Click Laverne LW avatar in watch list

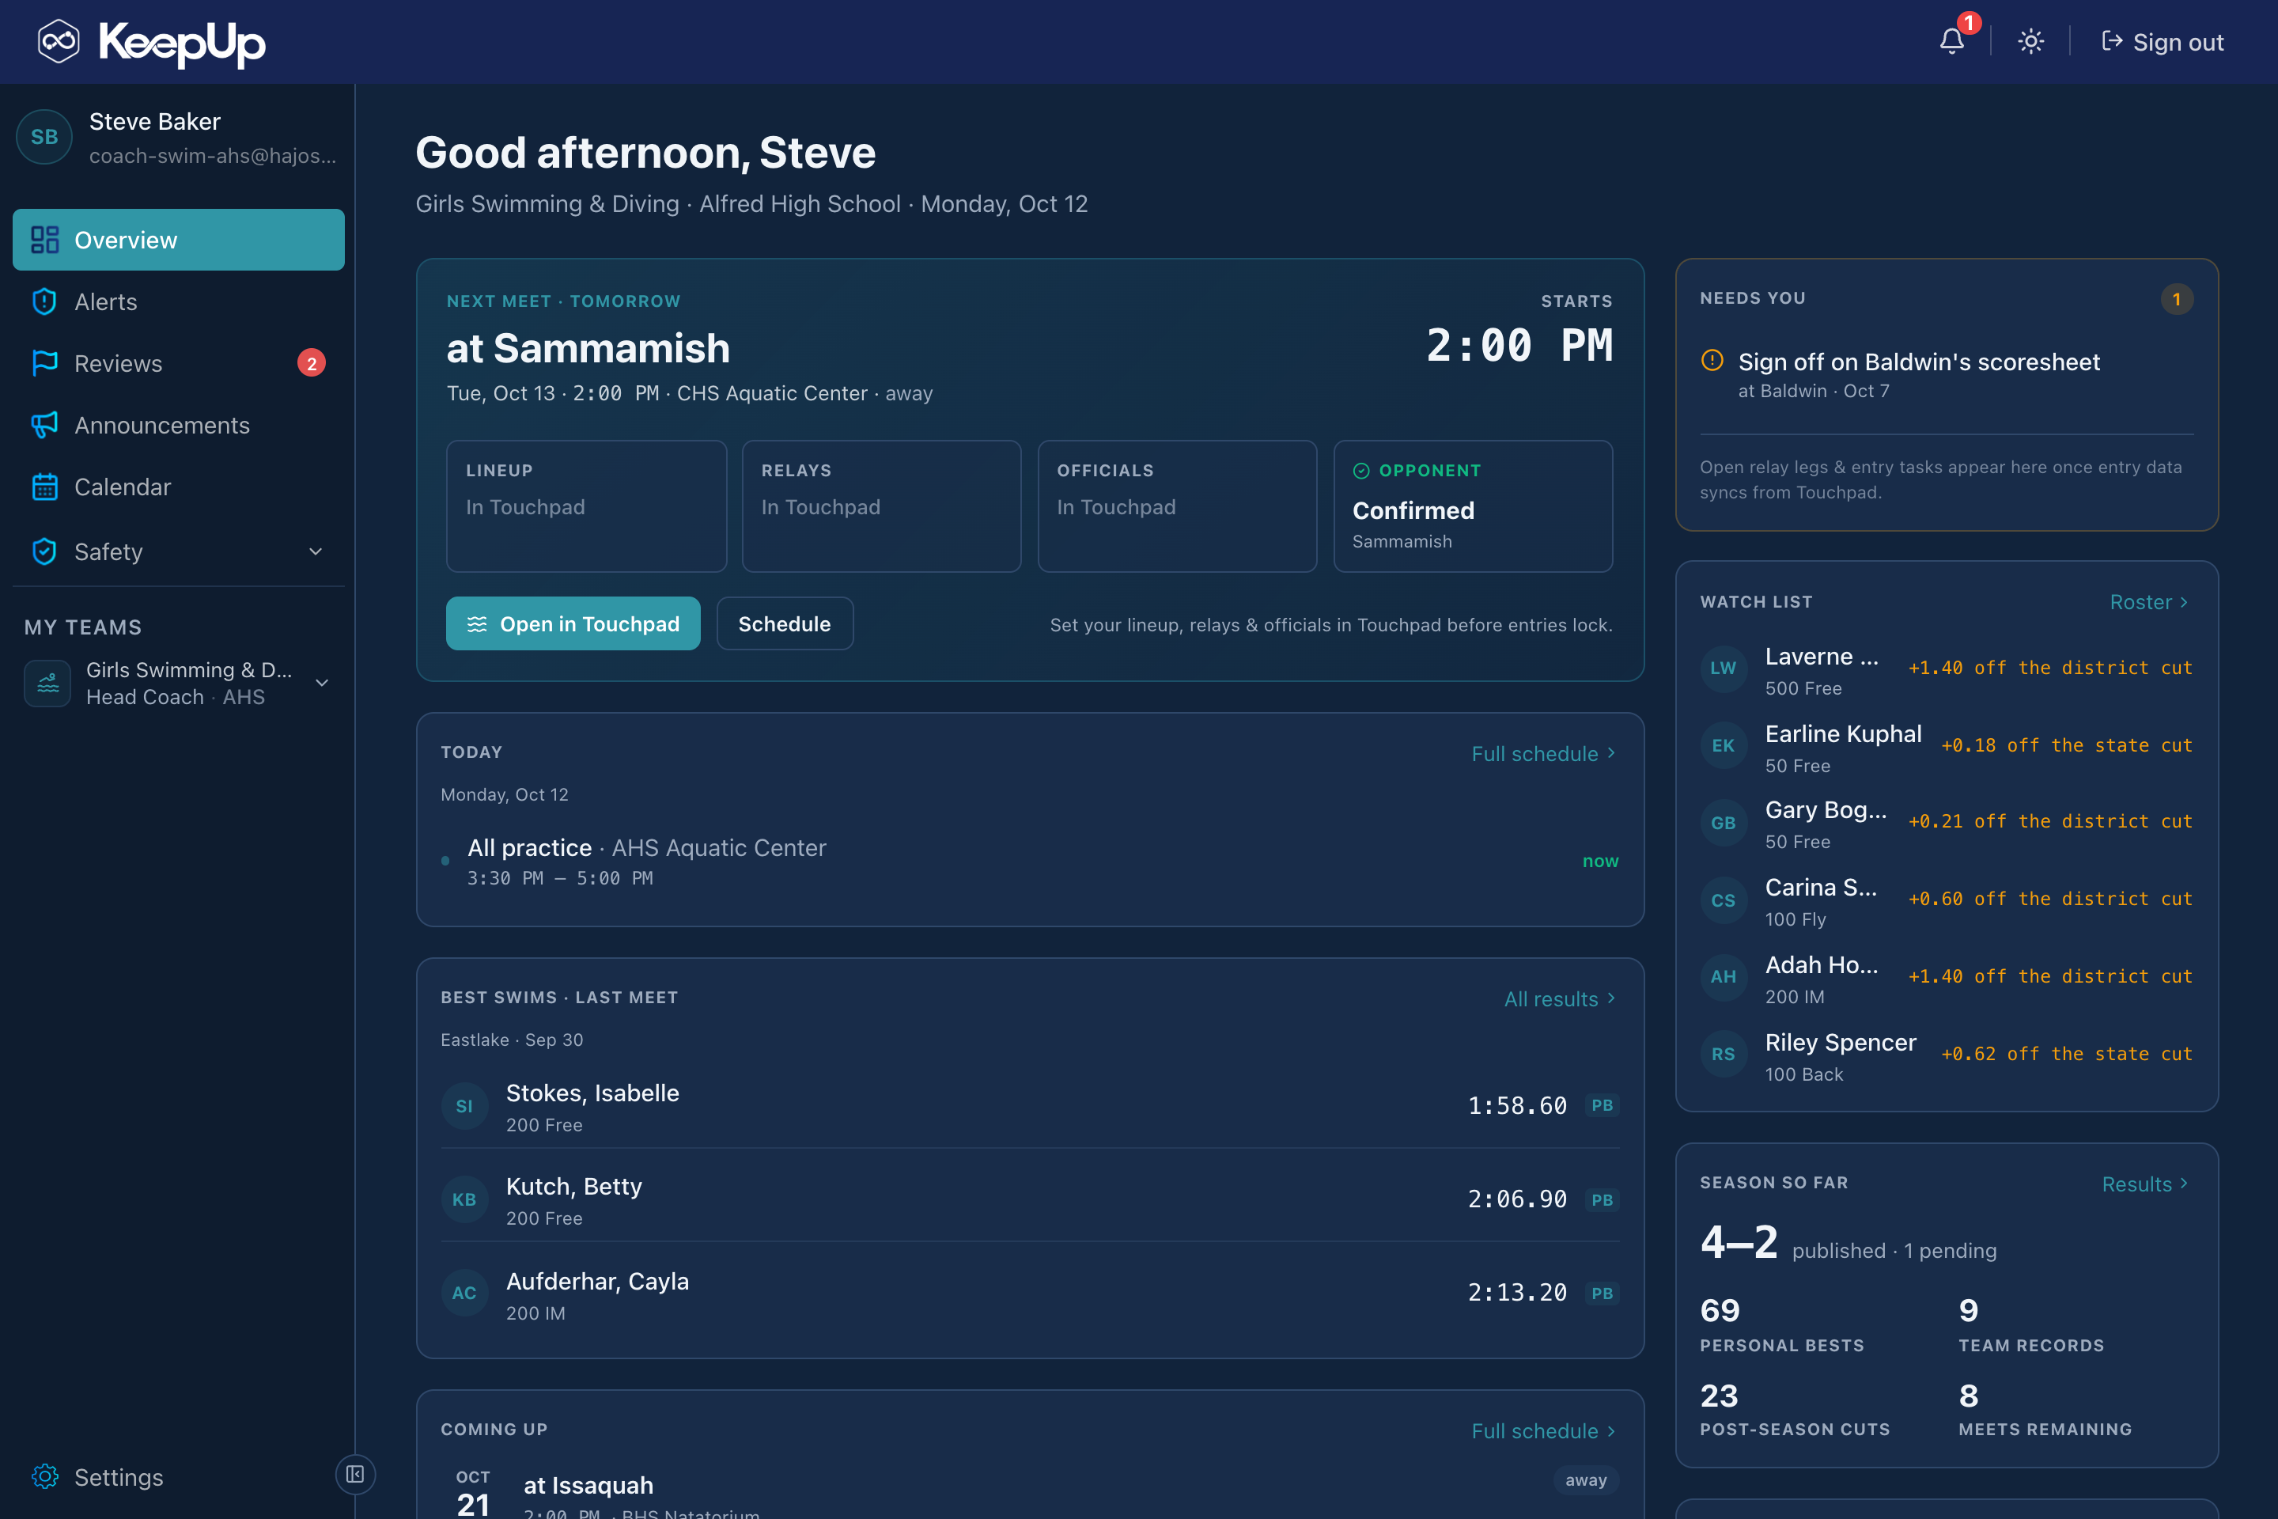(1723, 669)
